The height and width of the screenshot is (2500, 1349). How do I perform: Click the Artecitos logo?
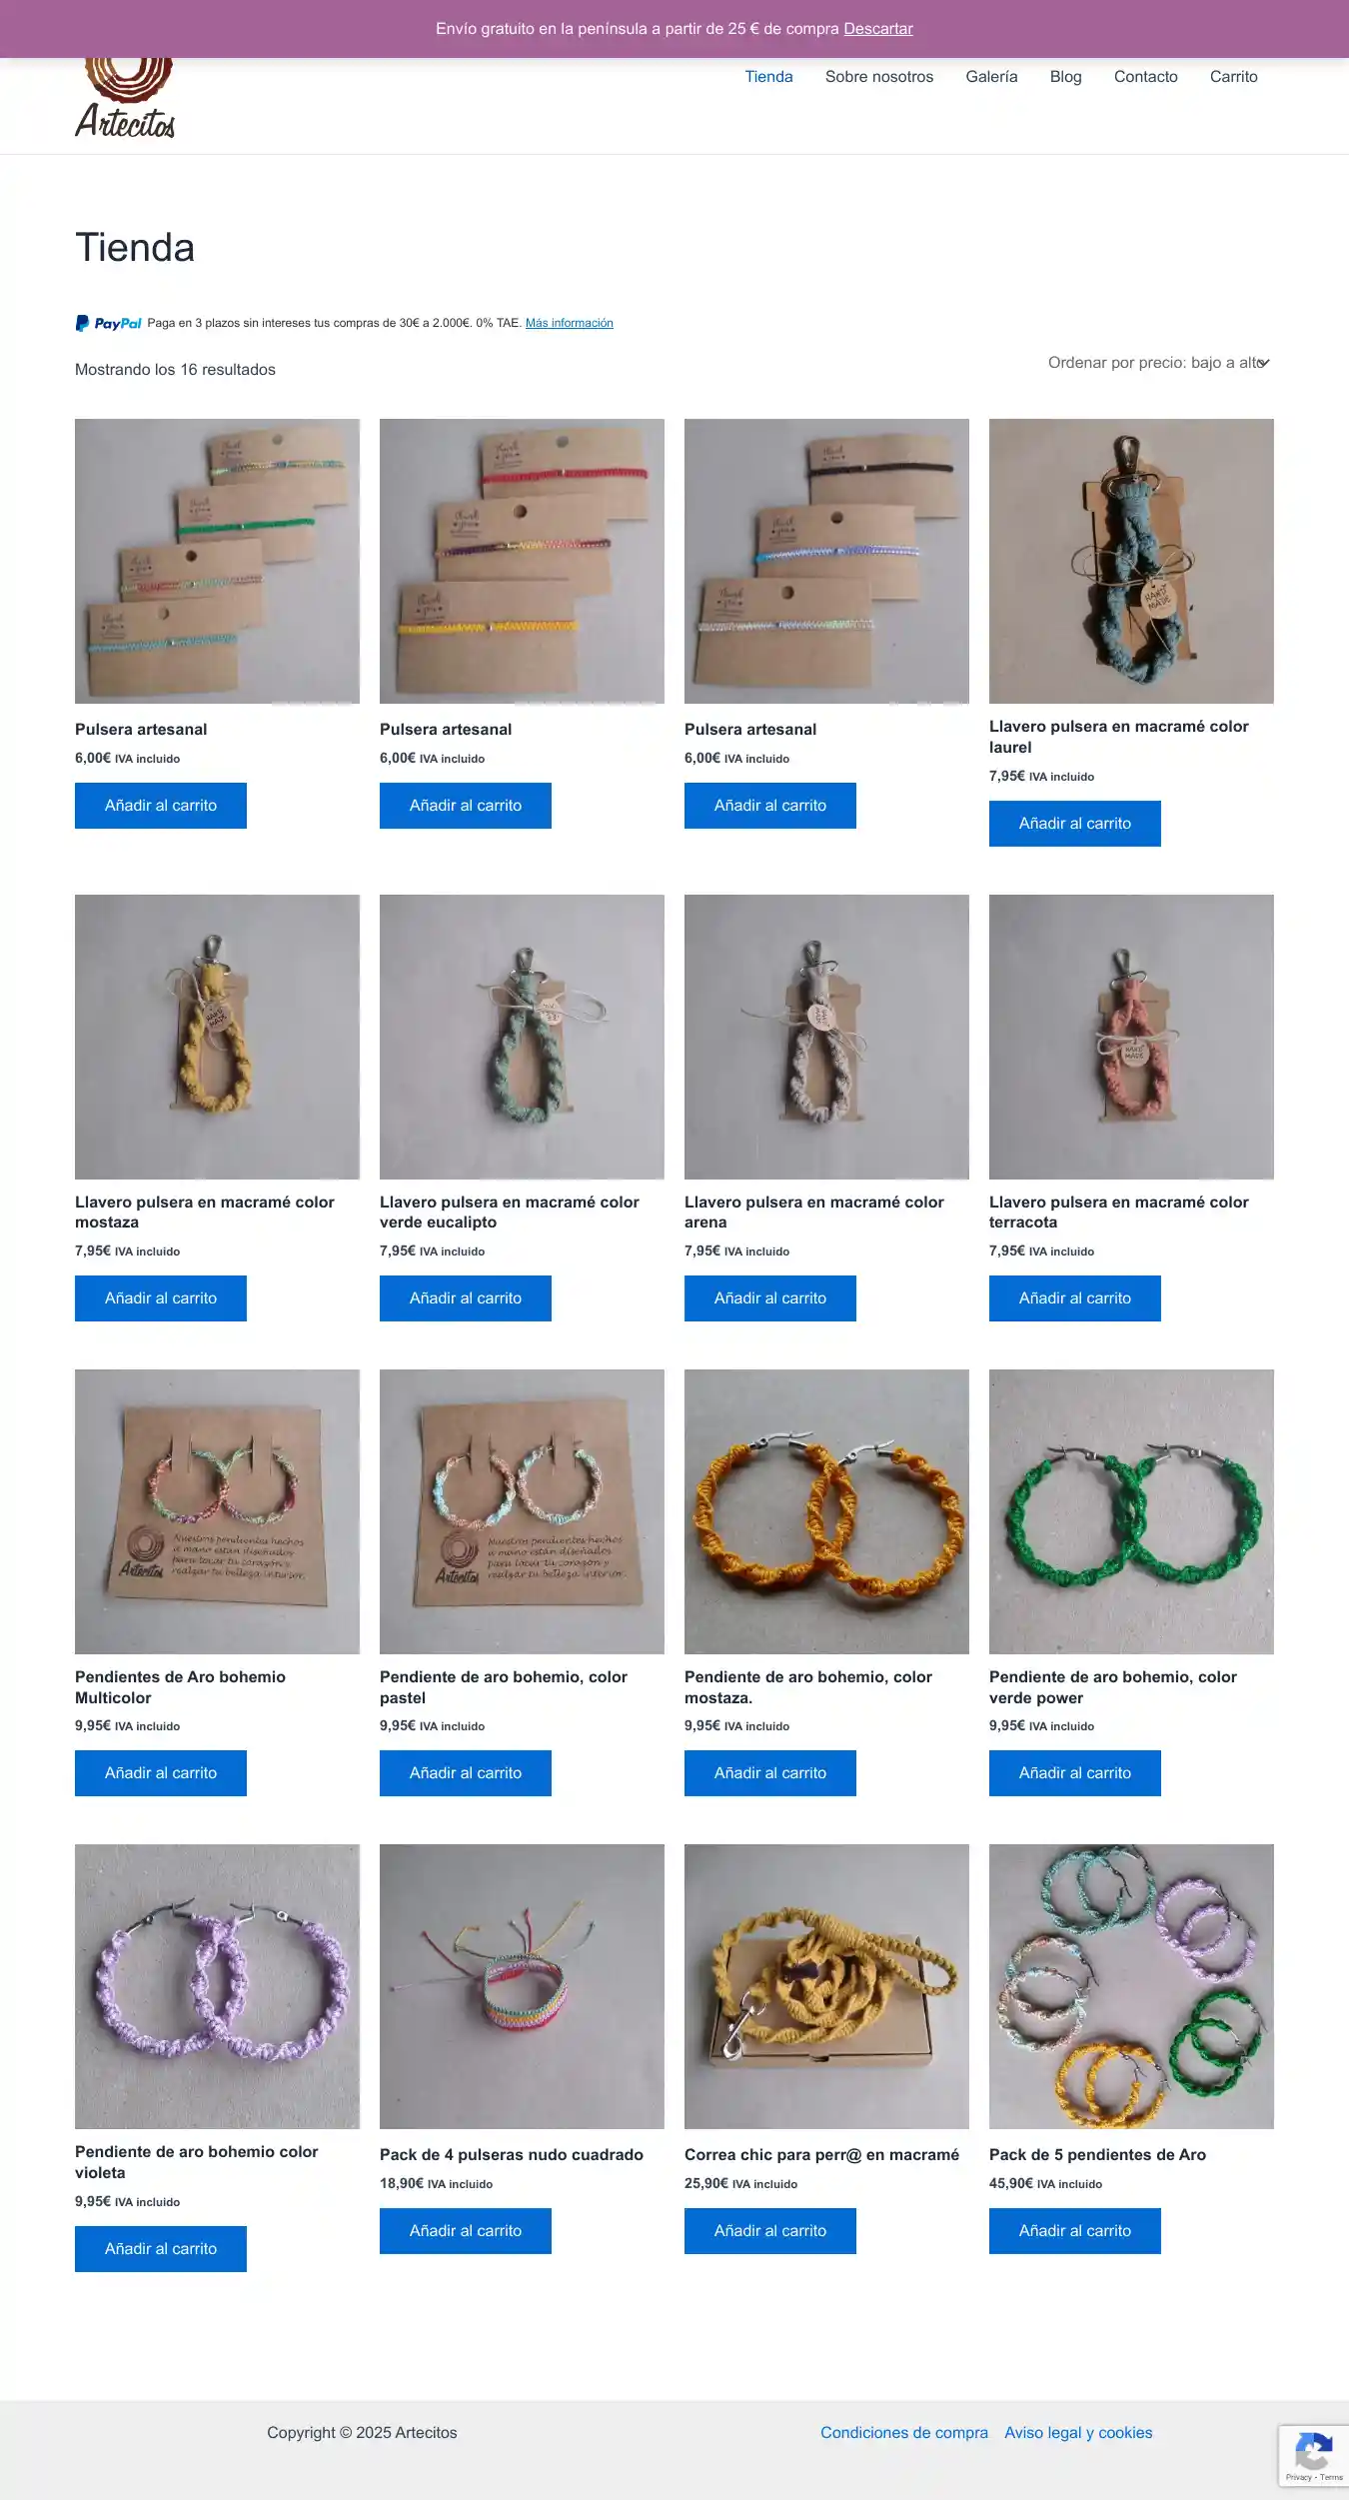coord(125,98)
